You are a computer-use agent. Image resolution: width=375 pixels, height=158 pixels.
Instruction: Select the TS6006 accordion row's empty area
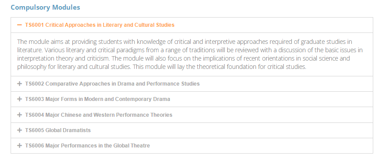tap(262, 145)
